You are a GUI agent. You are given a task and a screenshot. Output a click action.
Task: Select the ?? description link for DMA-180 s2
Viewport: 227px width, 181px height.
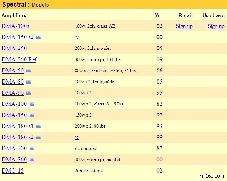pyautogui.click(x=77, y=138)
